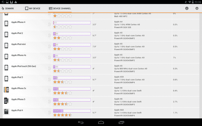Click the star rating of Apple iPhone 5c
Screen dimensions: 202x126
[62, 93]
